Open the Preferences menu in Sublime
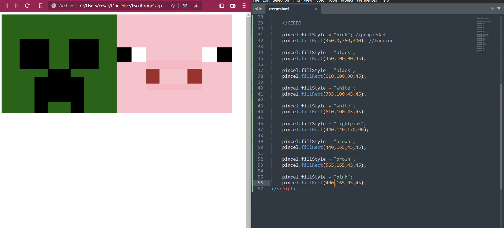Viewport: 504px width, 228px height. click(367, 1)
